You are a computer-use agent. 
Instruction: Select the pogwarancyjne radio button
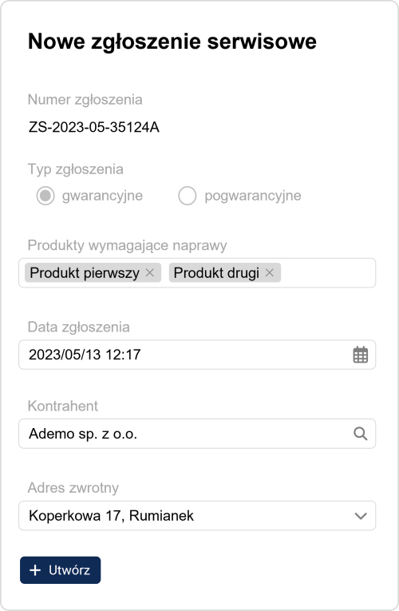[188, 196]
